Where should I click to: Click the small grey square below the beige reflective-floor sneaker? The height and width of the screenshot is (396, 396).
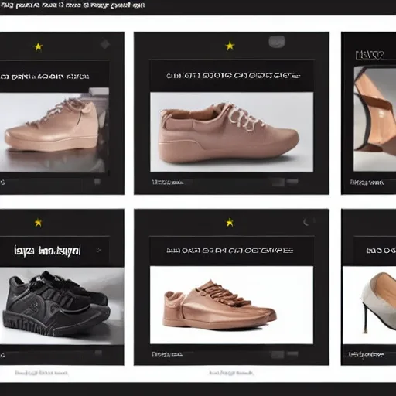97,182
